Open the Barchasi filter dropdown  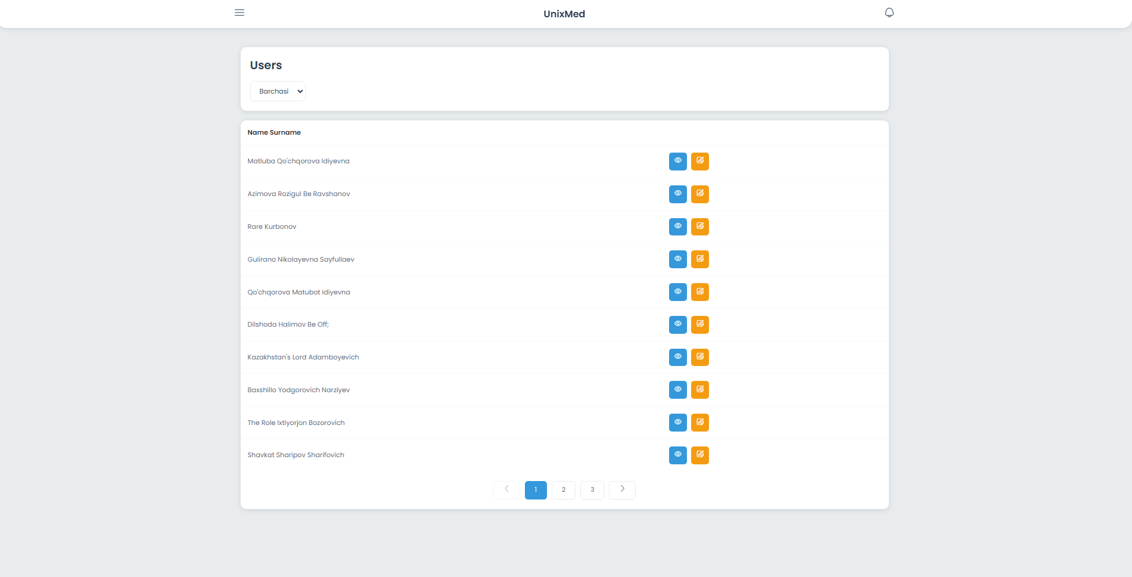[278, 91]
